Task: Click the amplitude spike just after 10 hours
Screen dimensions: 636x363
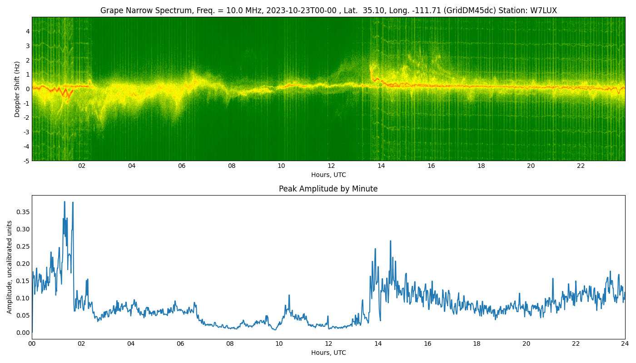Action: 289,295
